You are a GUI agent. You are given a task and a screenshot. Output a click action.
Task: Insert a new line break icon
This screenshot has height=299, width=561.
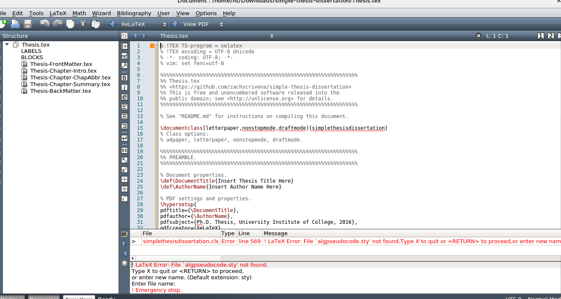coord(124,138)
